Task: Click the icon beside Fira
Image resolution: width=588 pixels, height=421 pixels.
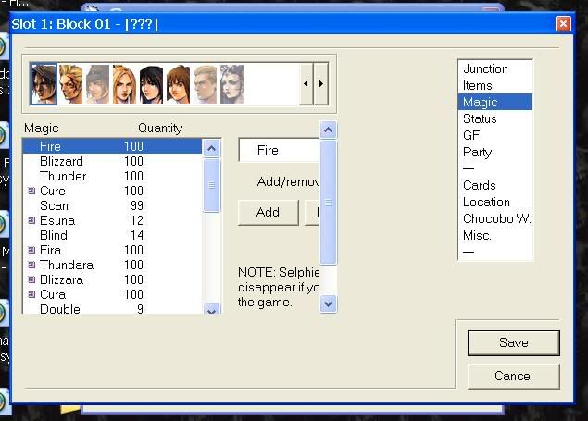Action: tap(31, 250)
